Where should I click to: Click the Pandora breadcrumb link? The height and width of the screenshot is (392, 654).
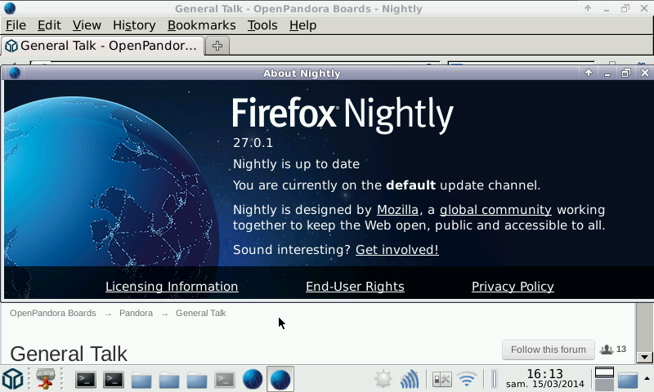(x=136, y=313)
